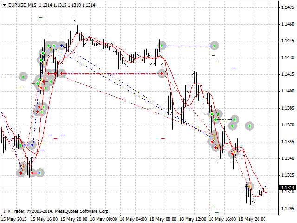Click the time axis label 18 May 12:00
The image size is (297, 223).
pyautogui.click(x=193, y=219)
